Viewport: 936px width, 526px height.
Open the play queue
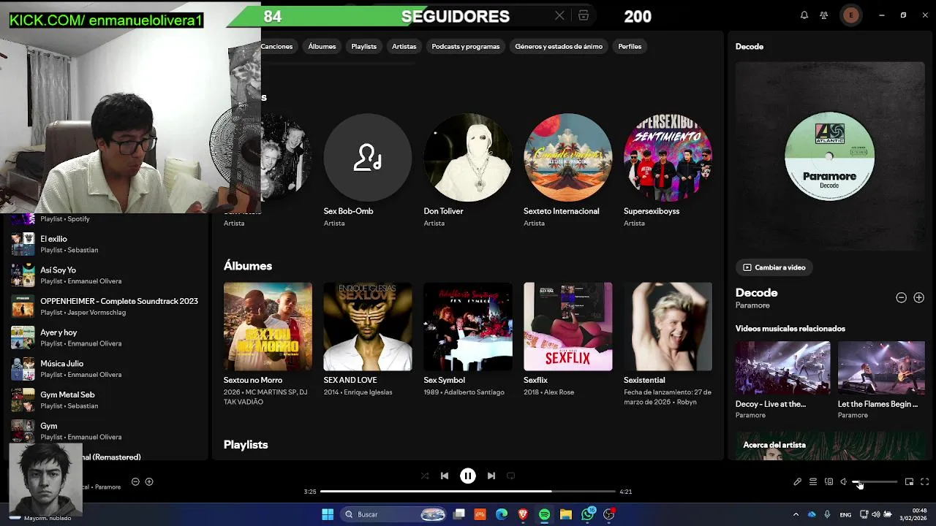[x=813, y=482]
